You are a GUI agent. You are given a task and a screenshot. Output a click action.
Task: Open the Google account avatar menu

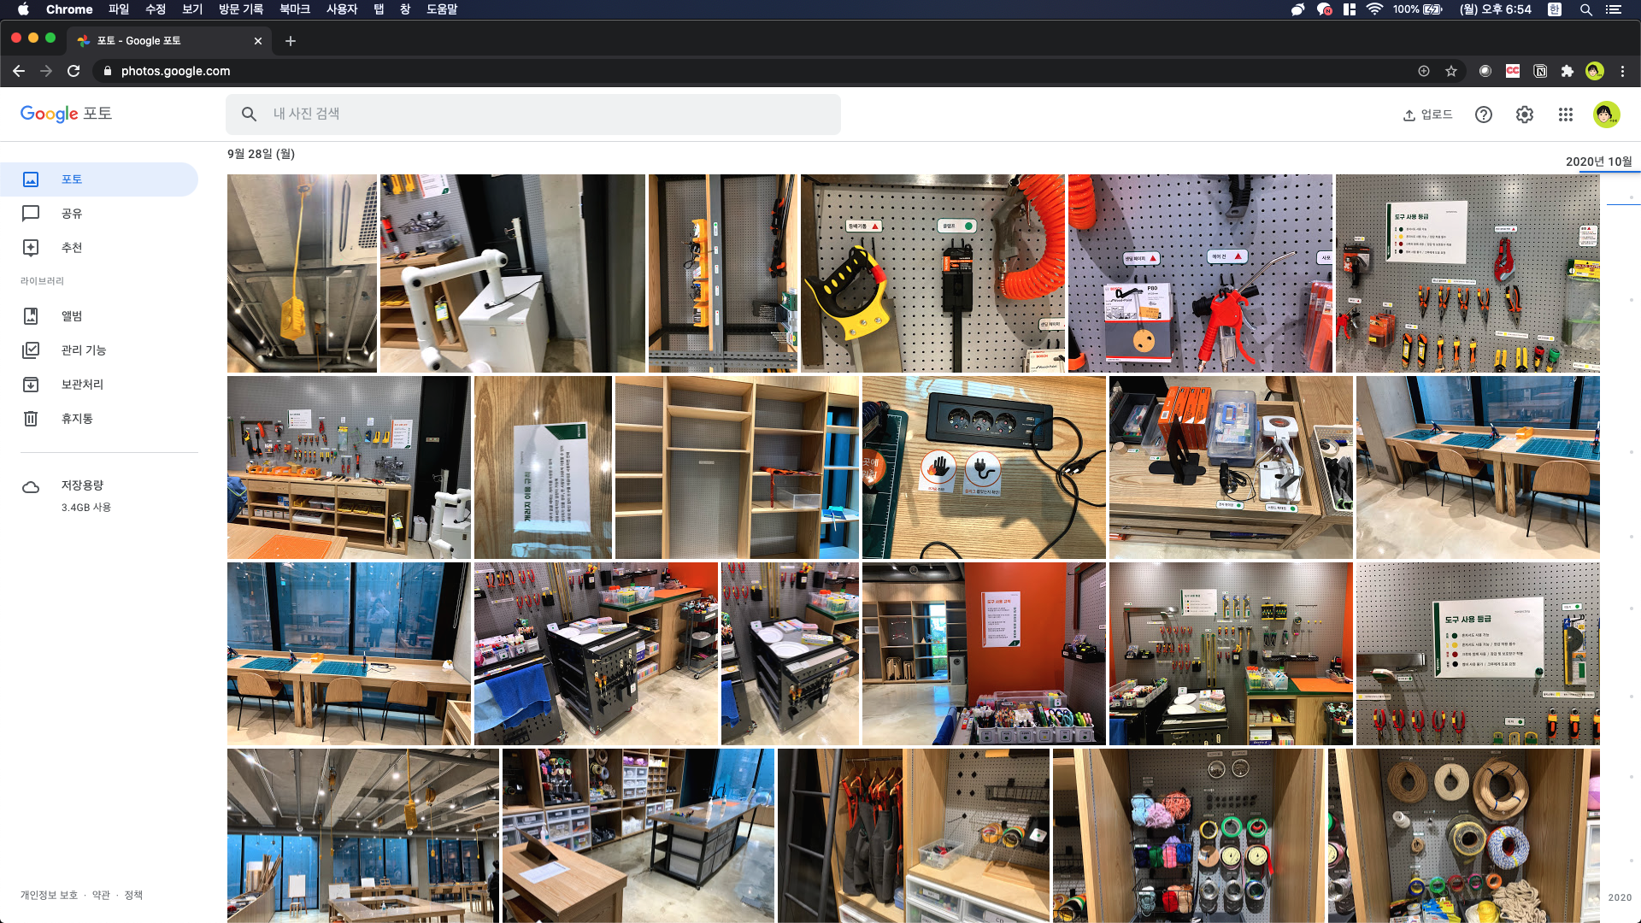pyautogui.click(x=1606, y=115)
